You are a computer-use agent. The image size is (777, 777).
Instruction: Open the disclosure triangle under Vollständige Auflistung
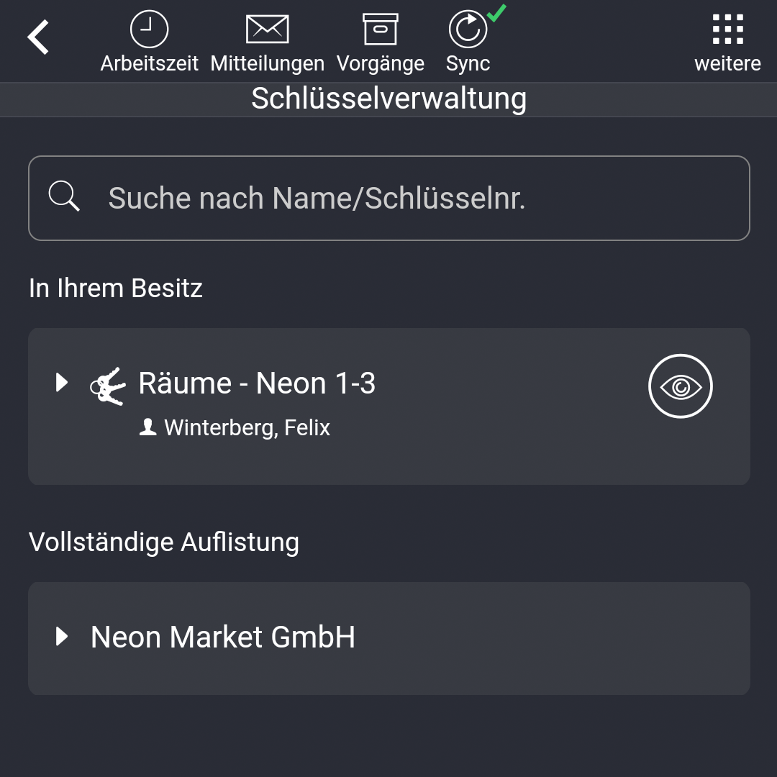click(x=60, y=637)
